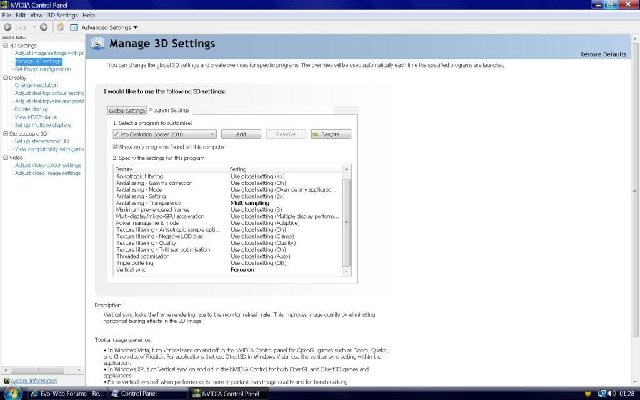
Task: Open 'Adjust video image settings' task
Action: (x=47, y=173)
